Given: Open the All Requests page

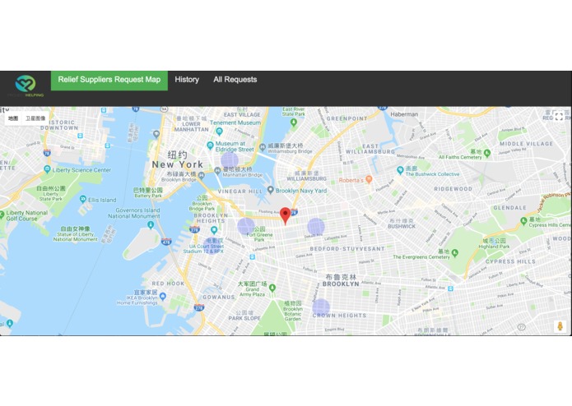Looking at the screenshot, I should click(235, 80).
